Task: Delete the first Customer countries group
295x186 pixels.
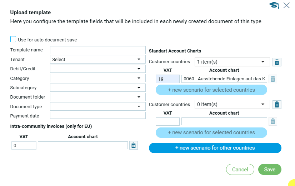Action: click(277, 62)
